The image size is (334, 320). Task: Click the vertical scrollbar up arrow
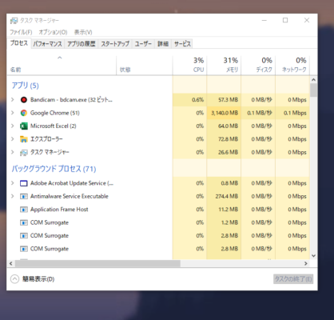pyautogui.click(x=313, y=80)
